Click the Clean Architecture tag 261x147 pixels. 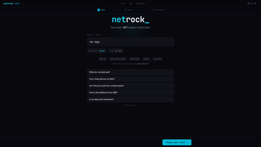click(x=118, y=59)
